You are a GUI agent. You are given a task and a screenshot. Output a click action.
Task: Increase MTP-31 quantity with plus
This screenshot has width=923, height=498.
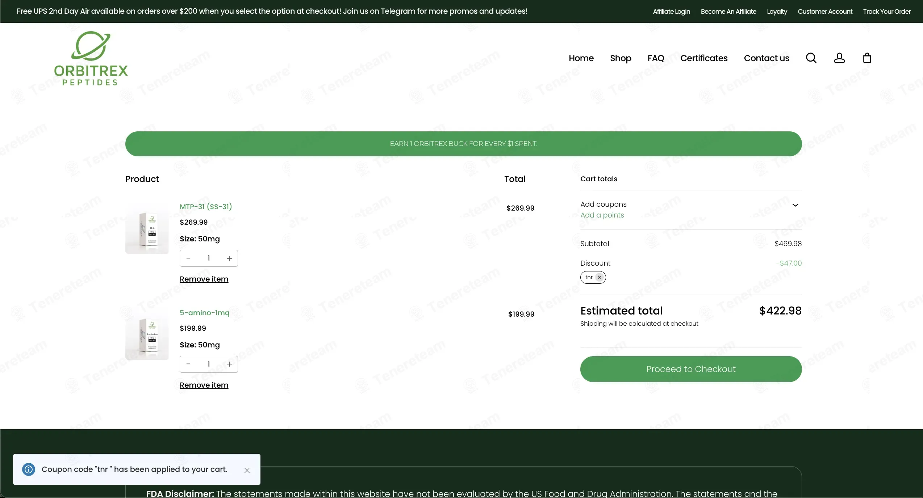pos(229,258)
